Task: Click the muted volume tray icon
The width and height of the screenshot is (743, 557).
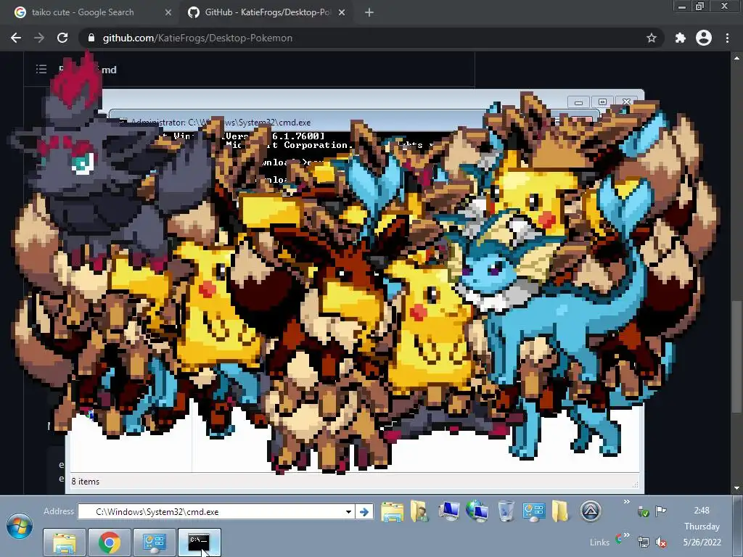Action: [x=660, y=542]
